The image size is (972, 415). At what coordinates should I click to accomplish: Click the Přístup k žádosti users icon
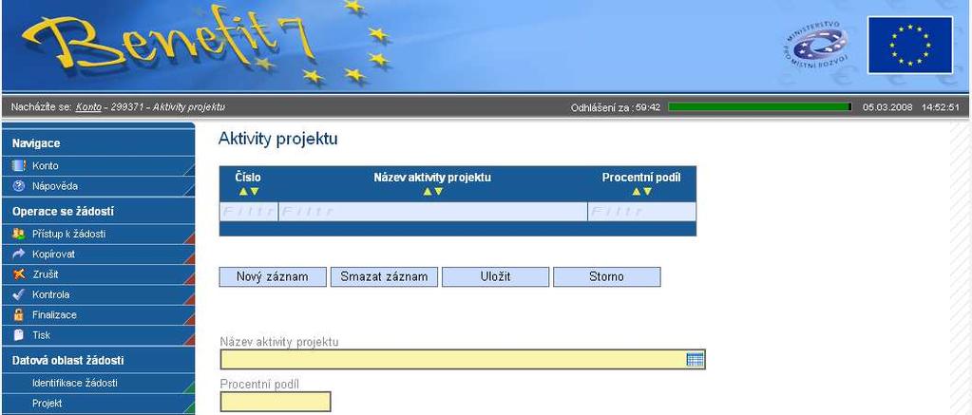[x=19, y=235]
